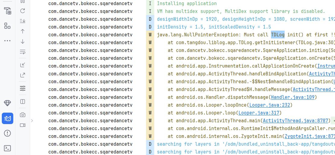Image resolution: width=335 pixels, height=155 pixels.
Task: Select package name on Installing application row
Action: [x=90, y=4]
